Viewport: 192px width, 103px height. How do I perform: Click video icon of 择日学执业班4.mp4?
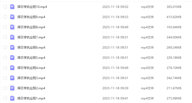pyautogui.click(x=12, y=68)
